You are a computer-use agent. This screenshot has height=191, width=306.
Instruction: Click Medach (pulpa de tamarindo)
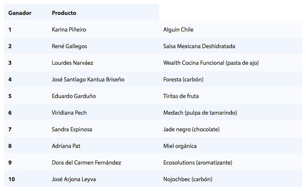200,113
